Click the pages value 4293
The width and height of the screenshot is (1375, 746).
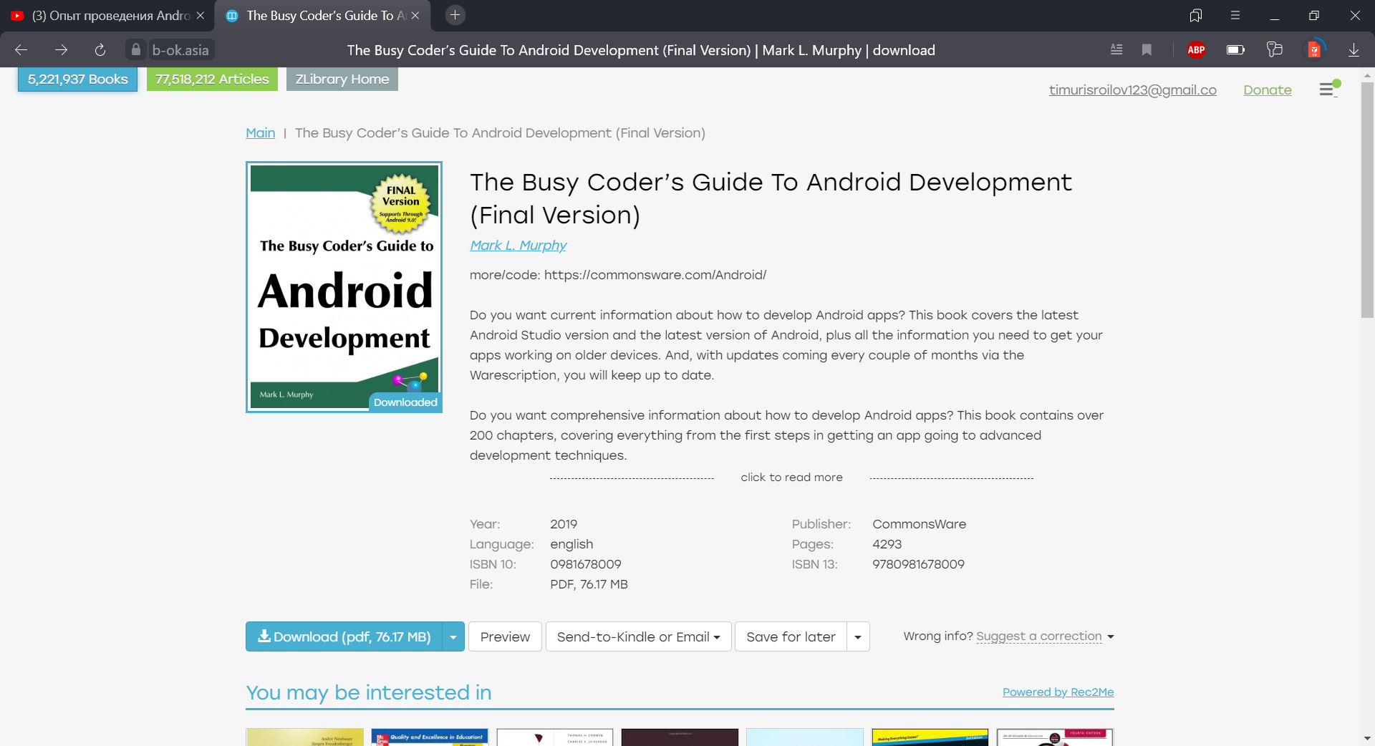click(887, 544)
